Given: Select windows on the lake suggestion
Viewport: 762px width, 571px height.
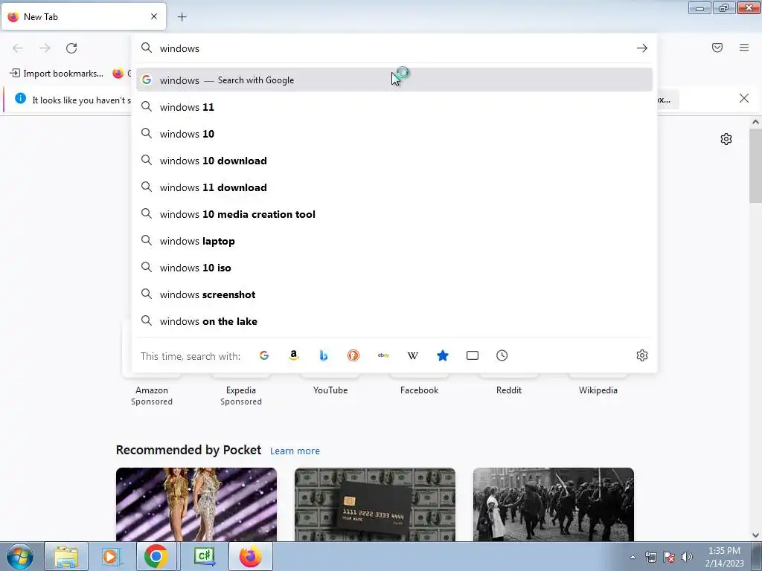Looking at the screenshot, I should point(394,321).
